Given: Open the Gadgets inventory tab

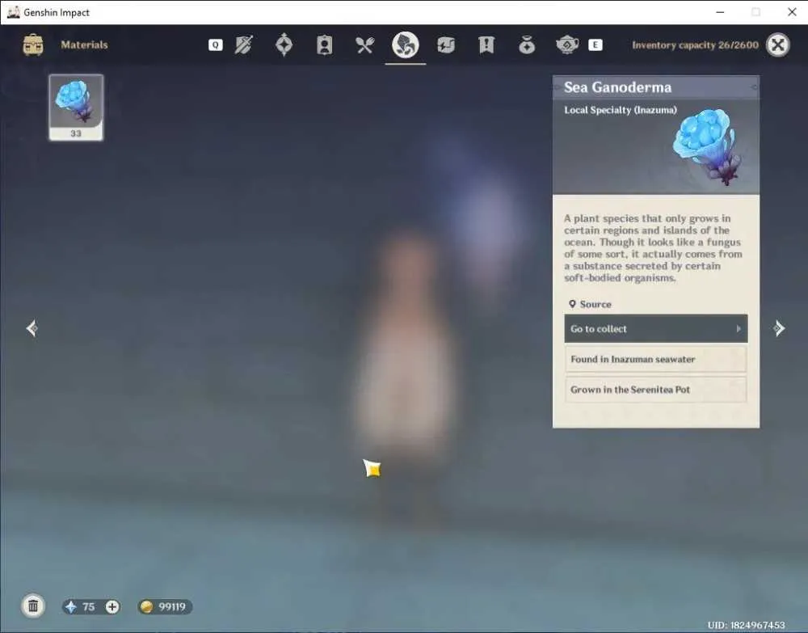Looking at the screenshot, I should (x=446, y=44).
